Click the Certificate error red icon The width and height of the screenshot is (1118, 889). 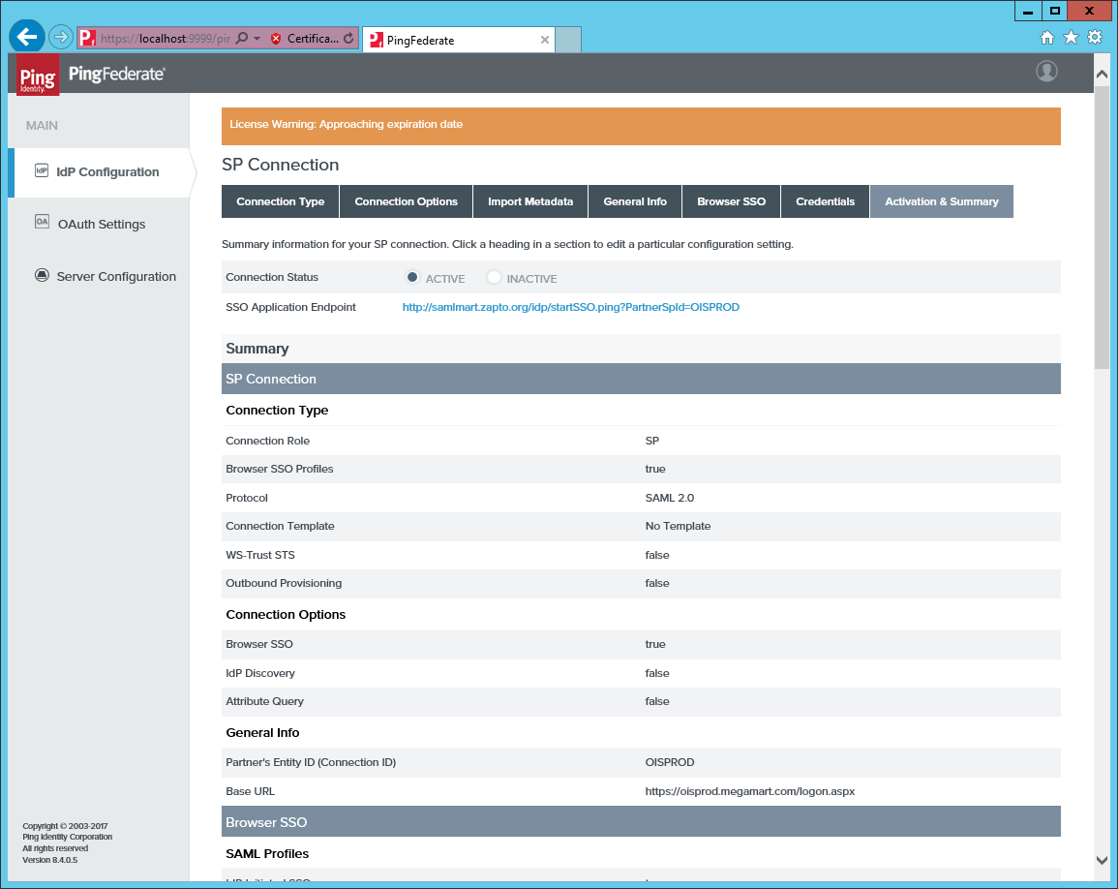pos(276,39)
